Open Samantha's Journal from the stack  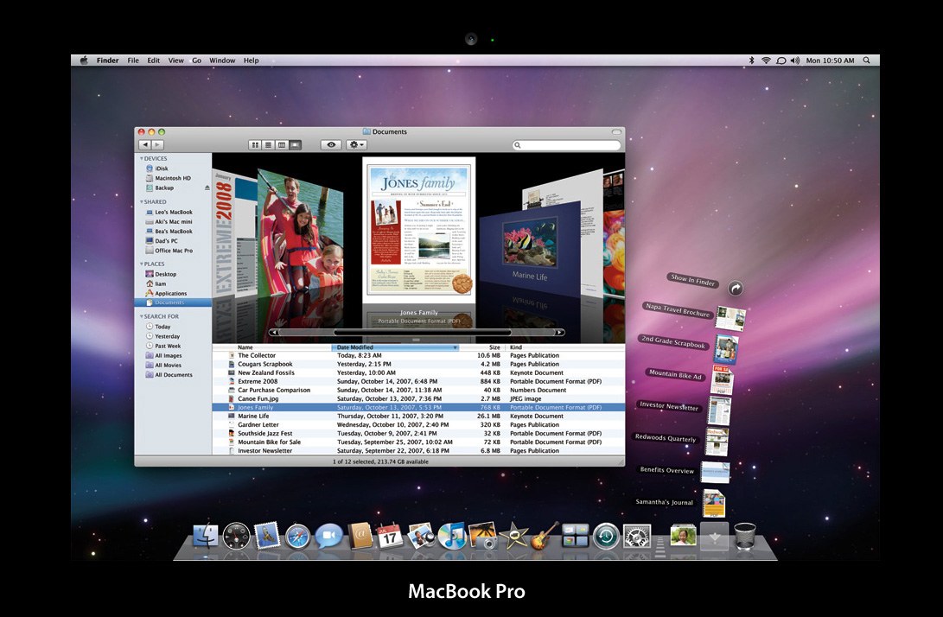click(714, 504)
